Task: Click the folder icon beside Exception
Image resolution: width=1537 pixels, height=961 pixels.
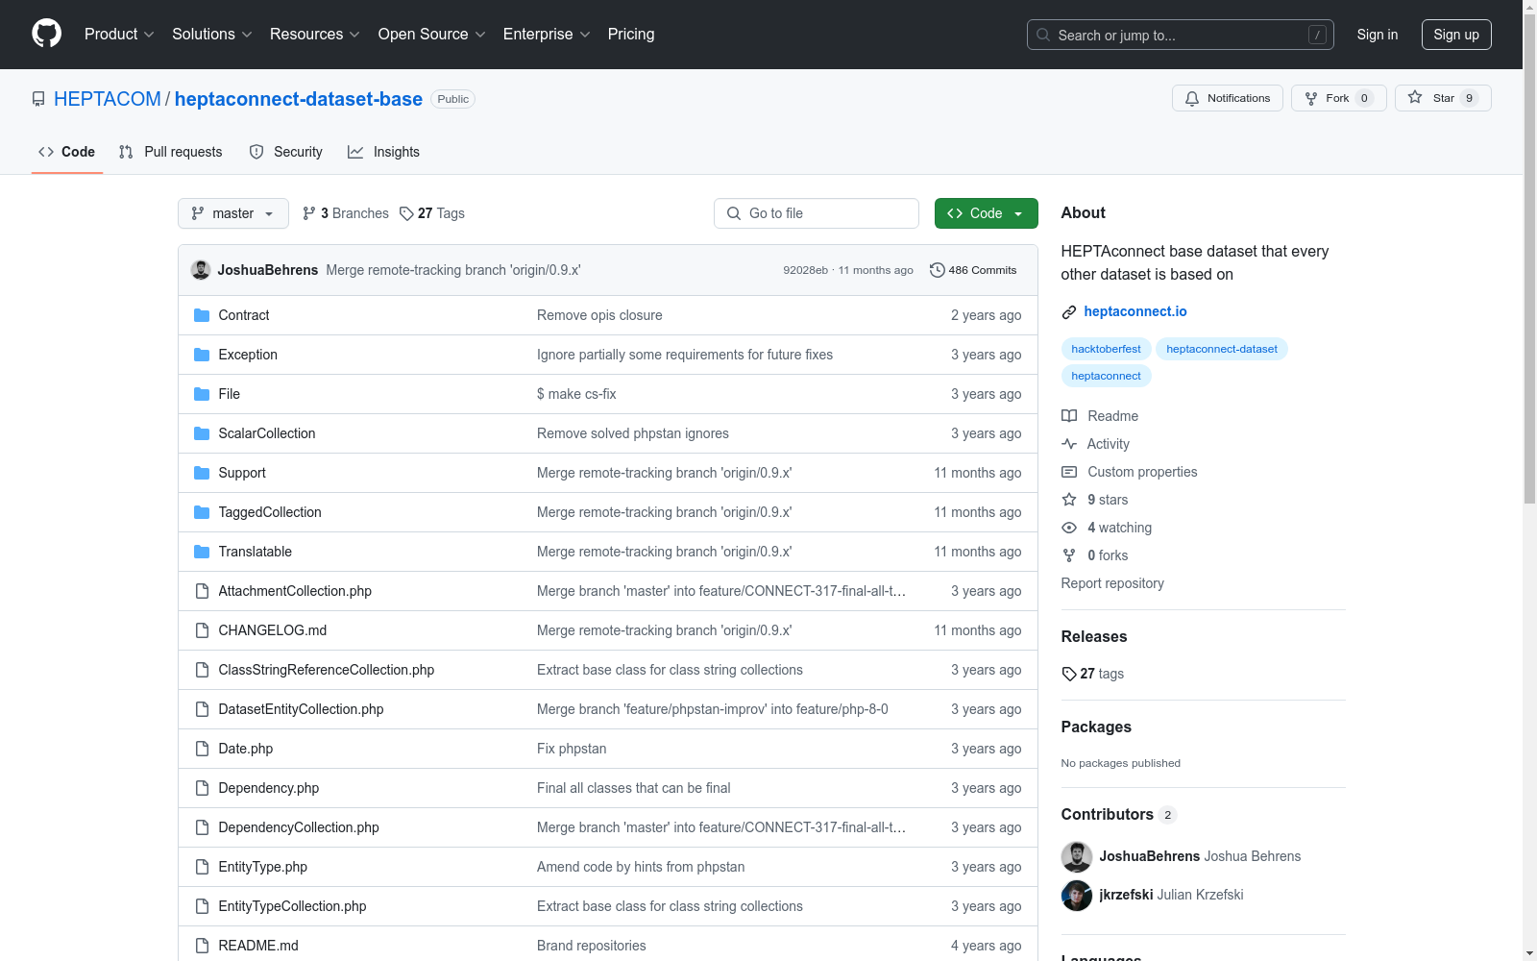Action: [202, 355]
